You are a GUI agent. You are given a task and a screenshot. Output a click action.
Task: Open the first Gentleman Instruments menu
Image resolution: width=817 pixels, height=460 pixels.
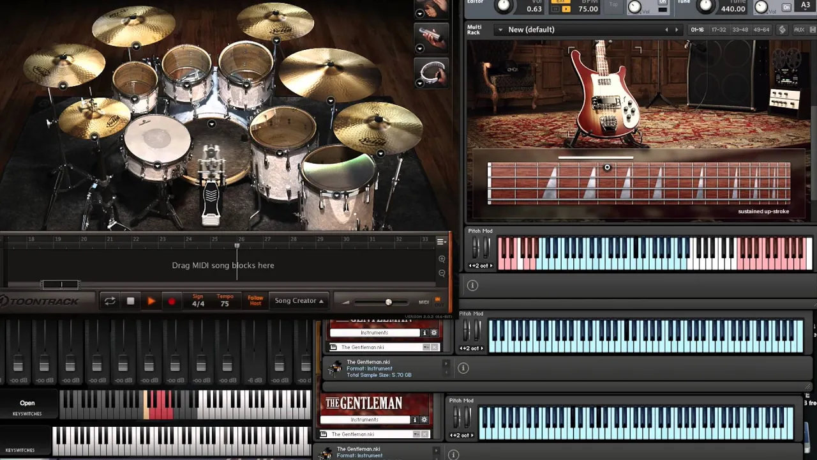[375, 333]
